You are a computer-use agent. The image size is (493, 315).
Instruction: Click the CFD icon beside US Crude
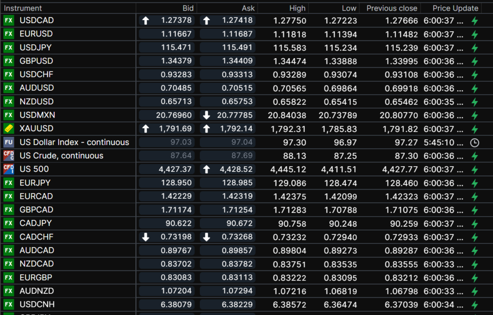pyautogui.click(x=9, y=156)
